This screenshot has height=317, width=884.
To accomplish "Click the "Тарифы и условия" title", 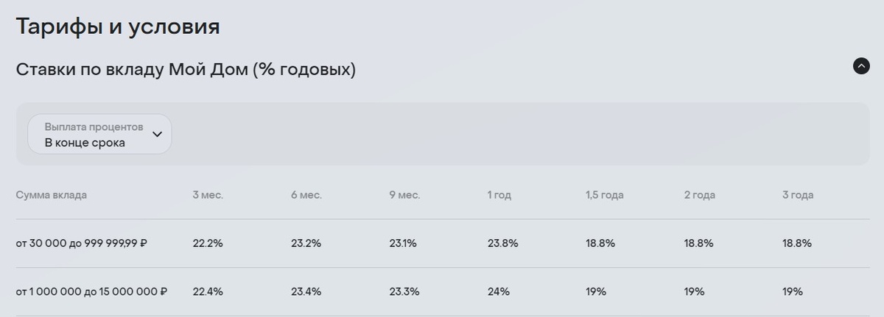I will [x=118, y=26].
